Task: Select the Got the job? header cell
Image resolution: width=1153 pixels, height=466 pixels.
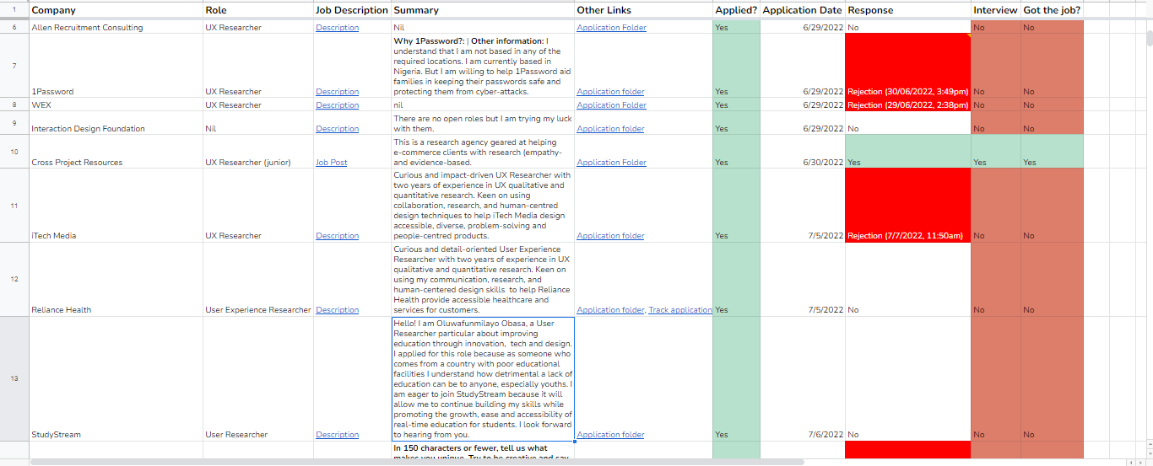Action: (1052, 10)
